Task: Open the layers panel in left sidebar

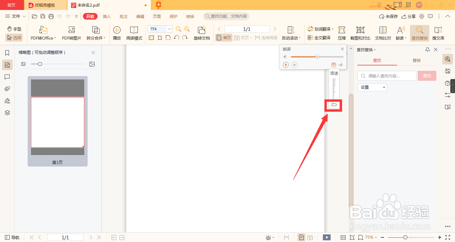Action: (7, 113)
